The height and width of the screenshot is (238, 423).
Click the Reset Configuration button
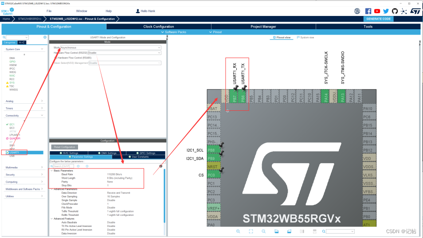coord(64,147)
